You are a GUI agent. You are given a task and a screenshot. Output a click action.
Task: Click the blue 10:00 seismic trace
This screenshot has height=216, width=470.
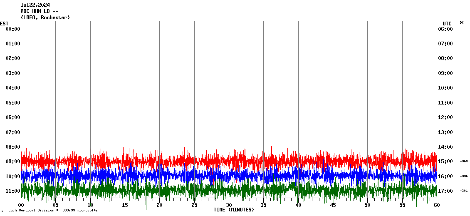click(x=229, y=175)
